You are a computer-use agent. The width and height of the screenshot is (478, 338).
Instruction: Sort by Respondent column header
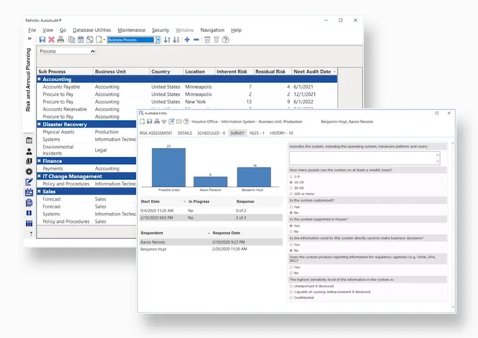tap(175, 233)
